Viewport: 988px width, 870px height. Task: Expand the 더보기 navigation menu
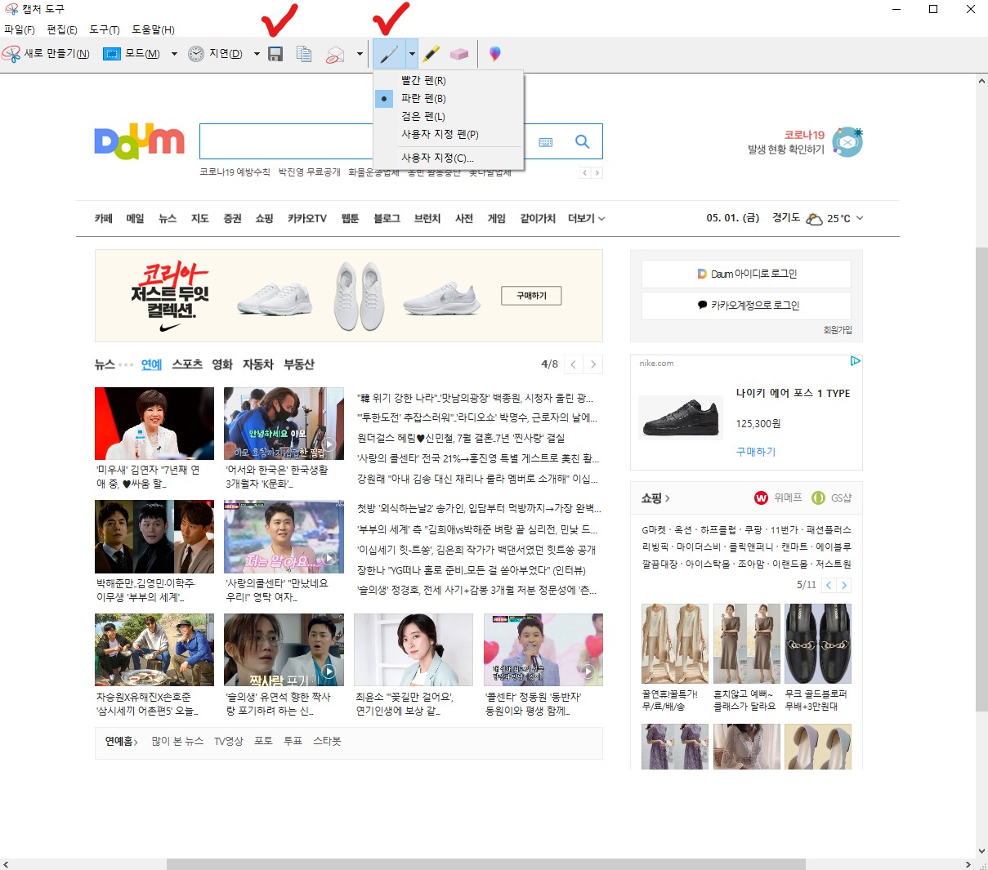pos(587,219)
